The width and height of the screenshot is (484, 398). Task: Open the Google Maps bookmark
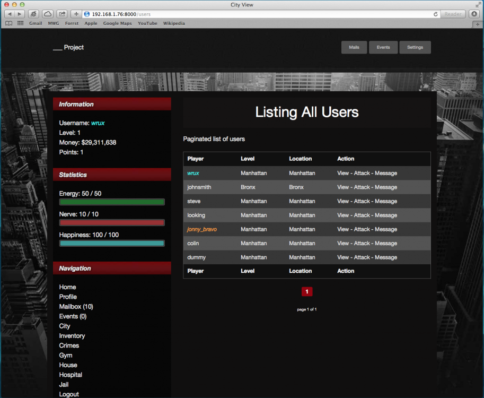pos(117,23)
